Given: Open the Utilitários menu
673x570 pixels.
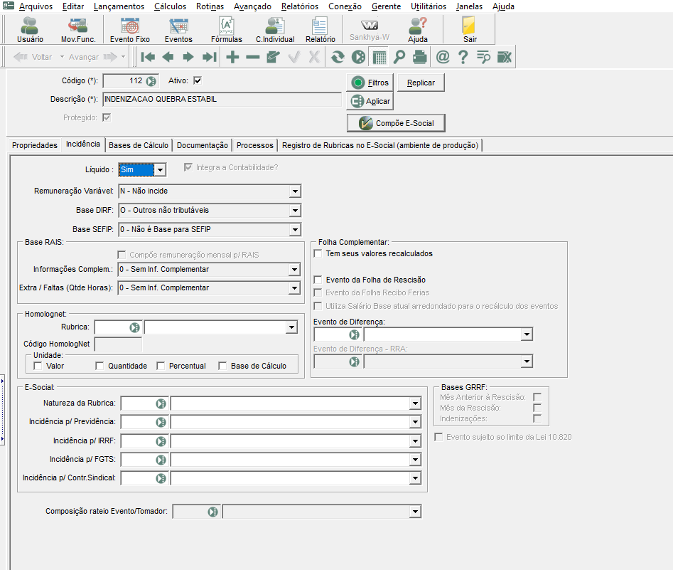Looking at the screenshot, I should pos(429,6).
